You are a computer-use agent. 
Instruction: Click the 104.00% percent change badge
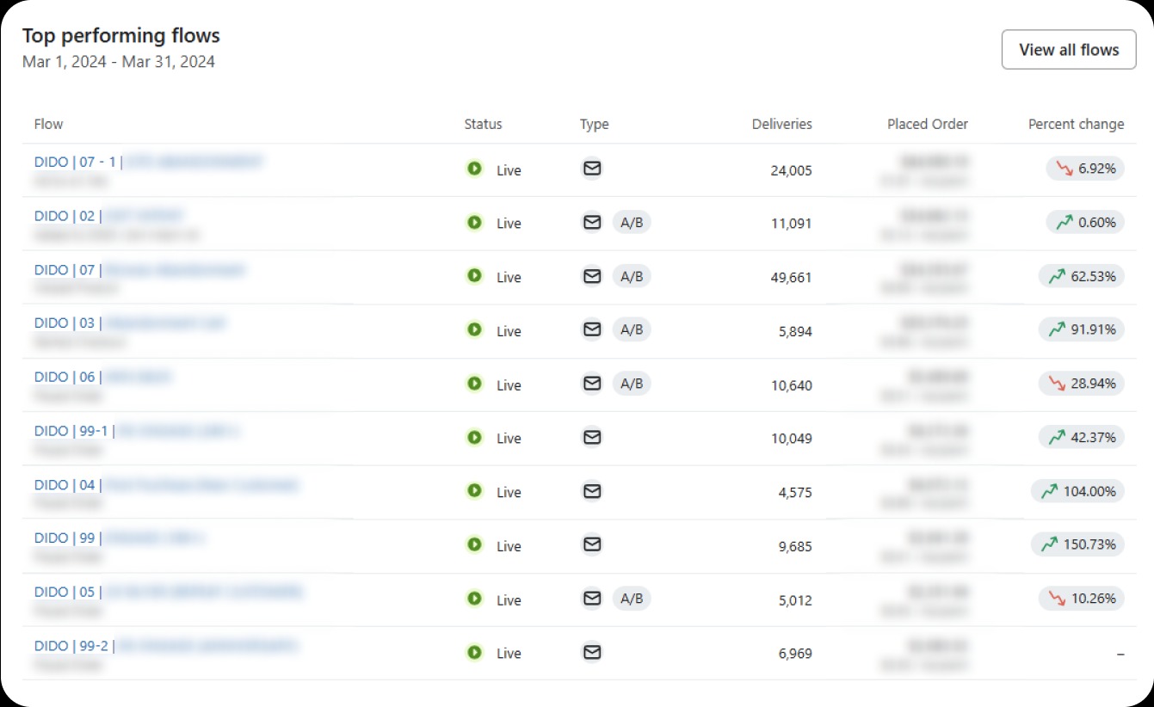(1077, 491)
